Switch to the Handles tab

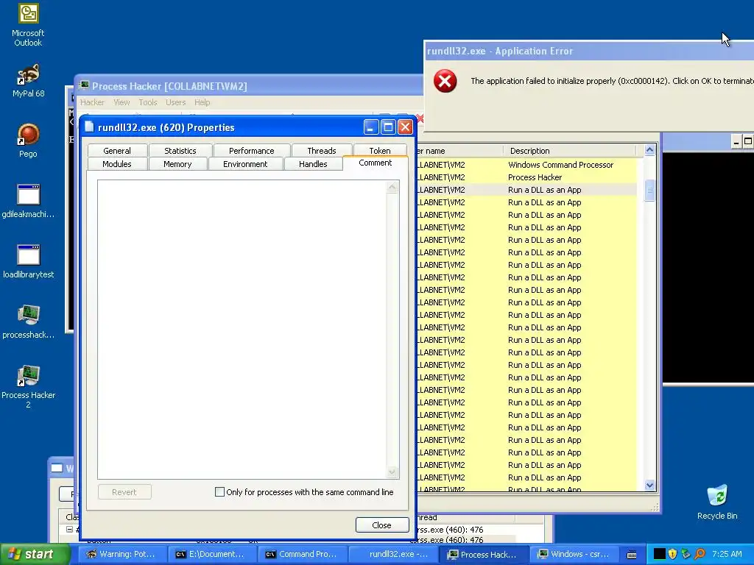tap(313, 164)
